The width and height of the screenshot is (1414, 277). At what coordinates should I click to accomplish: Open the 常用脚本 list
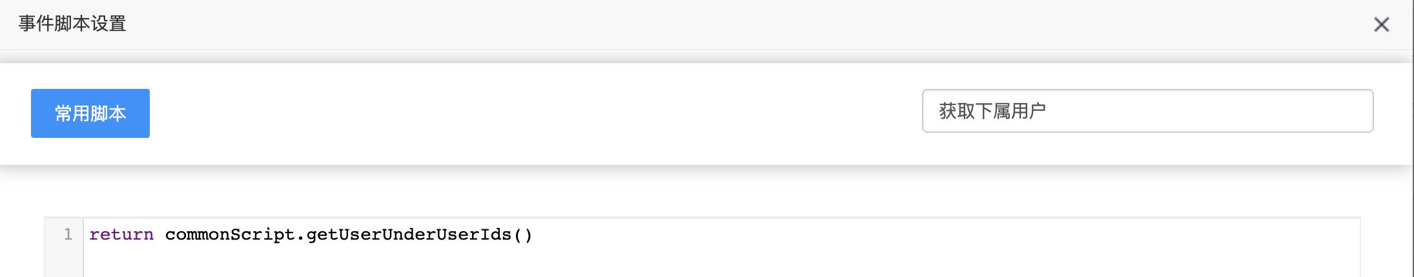point(90,113)
